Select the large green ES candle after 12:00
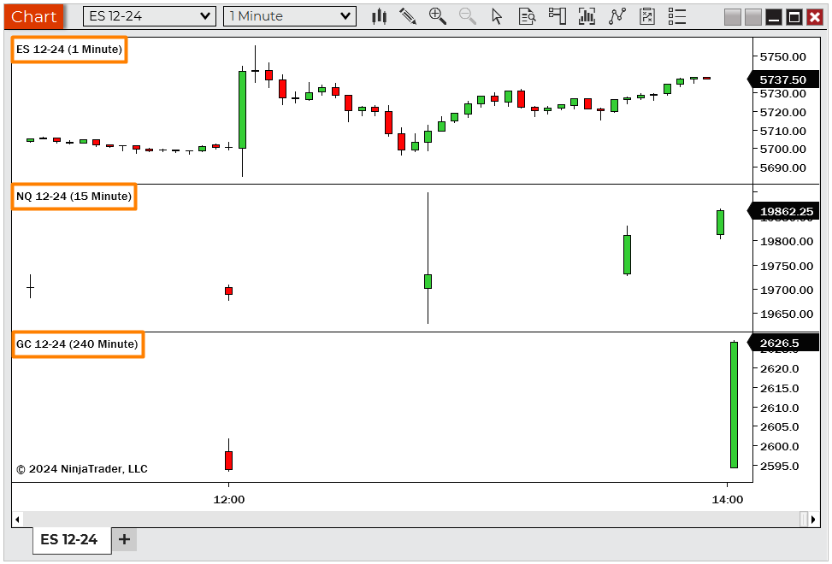 click(243, 109)
